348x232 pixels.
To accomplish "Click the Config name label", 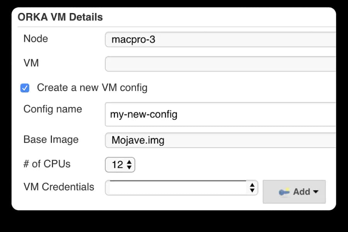I will pyautogui.click(x=53, y=109).
